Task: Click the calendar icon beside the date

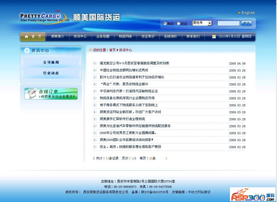Action: coord(214,36)
